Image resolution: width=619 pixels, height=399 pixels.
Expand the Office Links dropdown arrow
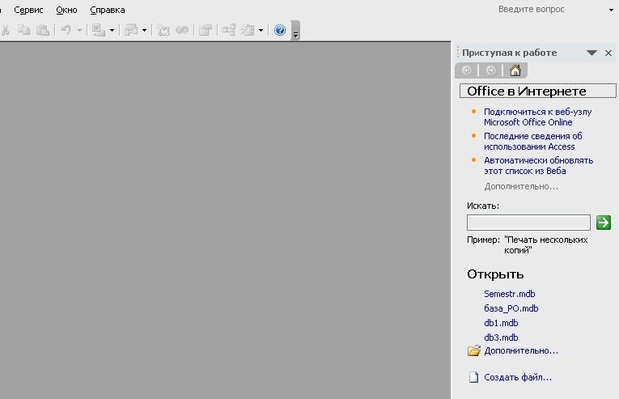click(112, 30)
